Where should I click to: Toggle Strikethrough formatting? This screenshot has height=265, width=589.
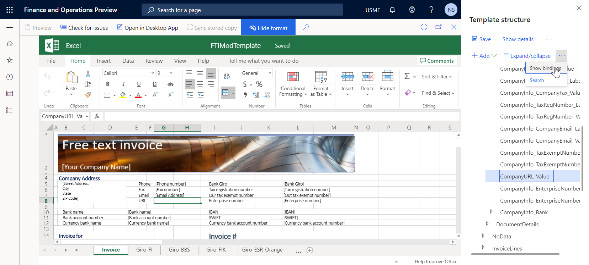click(170, 84)
